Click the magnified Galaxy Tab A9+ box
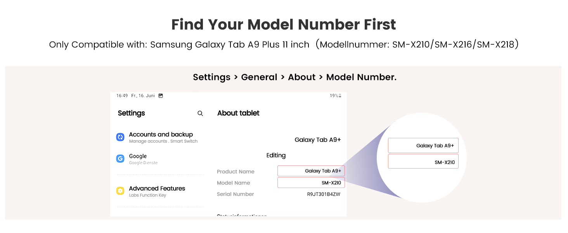 pyautogui.click(x=423, y=145)
